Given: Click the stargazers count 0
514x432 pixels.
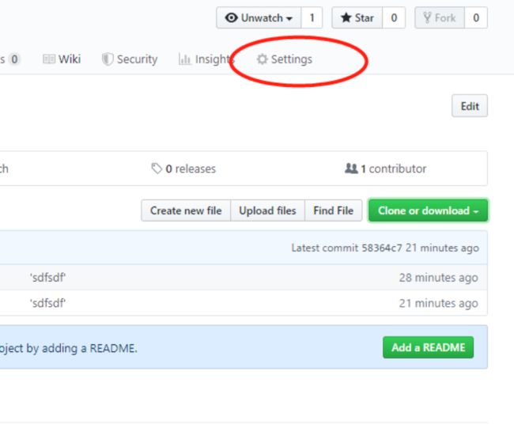Looking at the screenshot, I should click(x=394, y=17).
